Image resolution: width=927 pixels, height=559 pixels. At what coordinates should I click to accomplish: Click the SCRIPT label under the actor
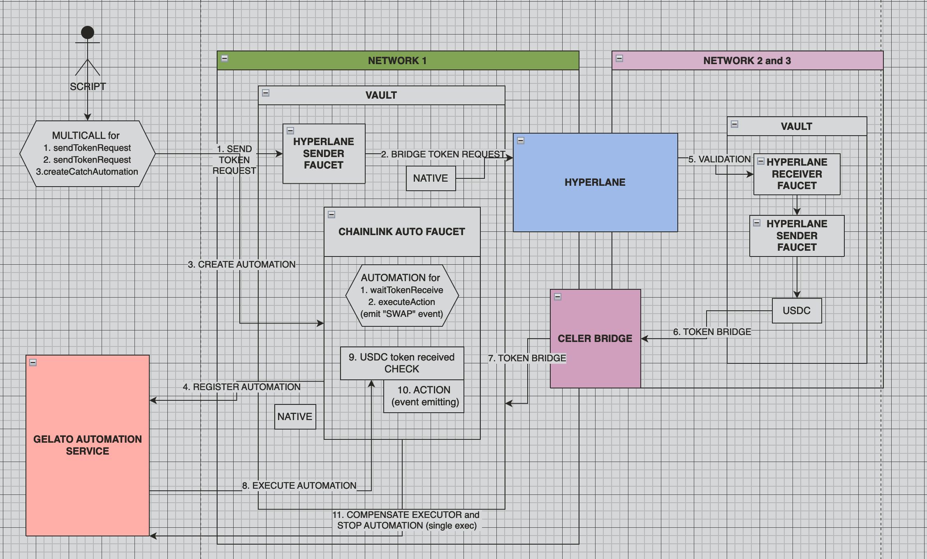[88, 87]
